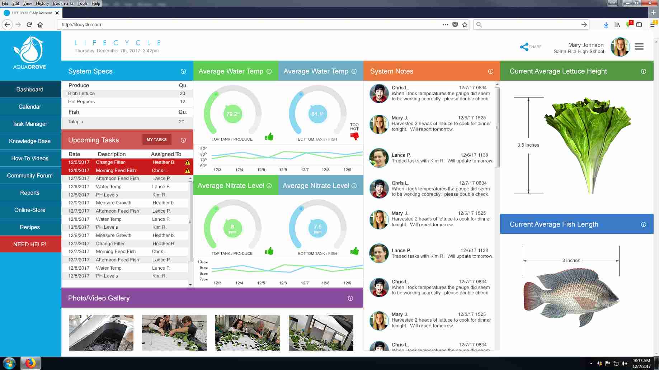Image resolution: width=659 pixels, height=370 pixels.
Task: Click info icon on System Specs panel
Action: (183, 71)
